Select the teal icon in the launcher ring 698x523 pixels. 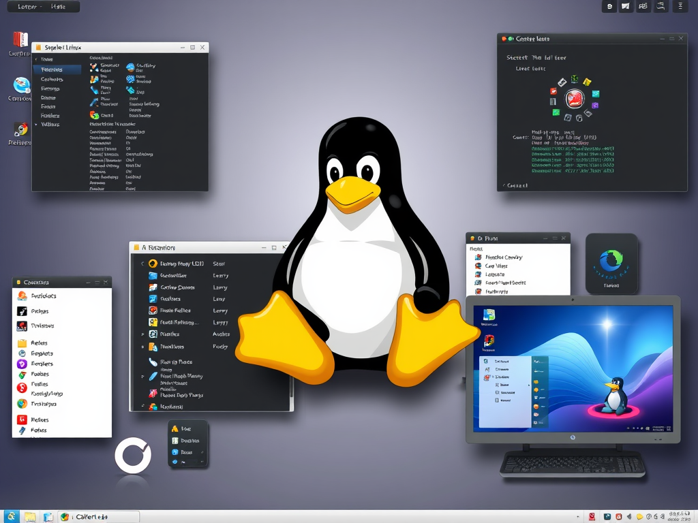click(x=596, y=94)
